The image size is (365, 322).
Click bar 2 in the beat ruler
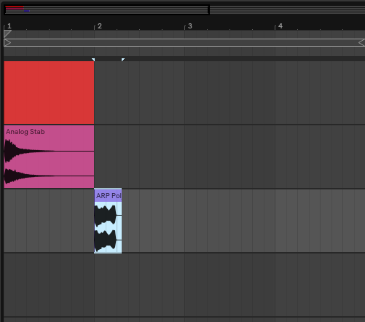(x=100, y=26)
